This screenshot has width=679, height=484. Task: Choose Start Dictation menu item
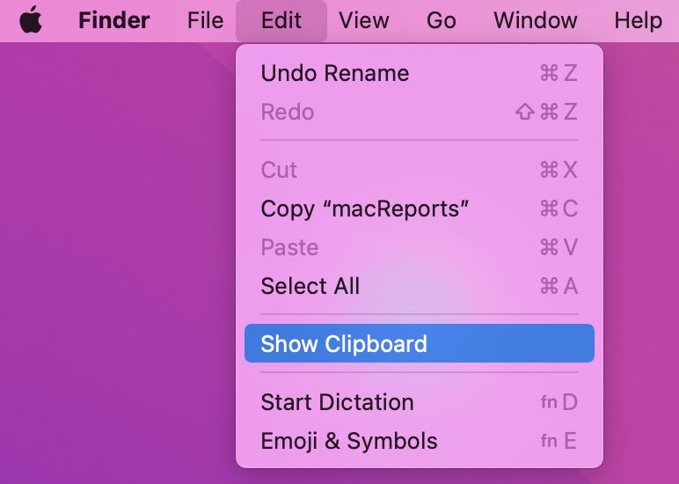pos(337,402)
